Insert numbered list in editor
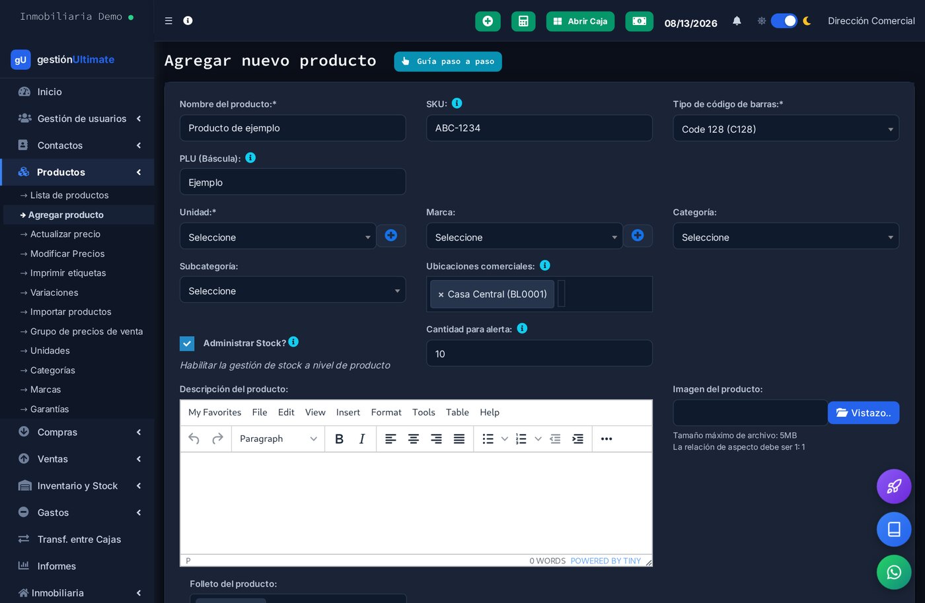The width and height of the screenshot is (925, 603). coord(521,439)
